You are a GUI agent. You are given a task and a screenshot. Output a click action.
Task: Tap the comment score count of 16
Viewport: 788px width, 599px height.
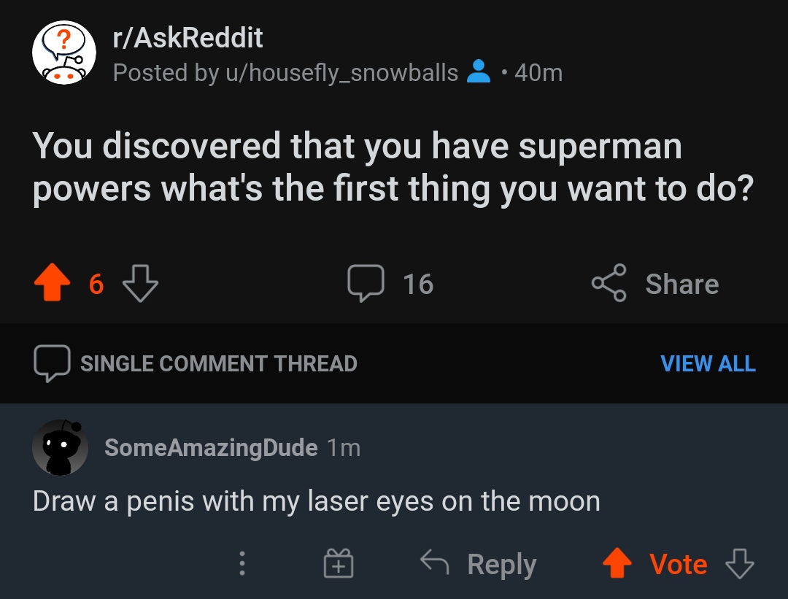(x=418, y=284)
